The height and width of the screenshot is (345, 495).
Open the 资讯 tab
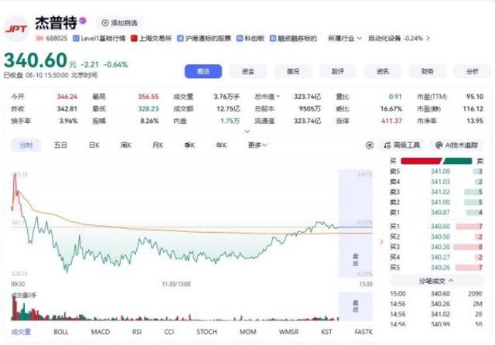click(383, 71)
